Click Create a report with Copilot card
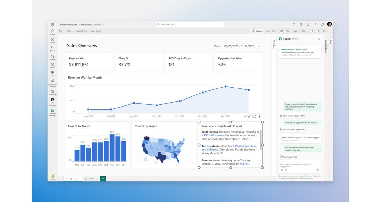The image size is (381, 202). coord(300,52)
